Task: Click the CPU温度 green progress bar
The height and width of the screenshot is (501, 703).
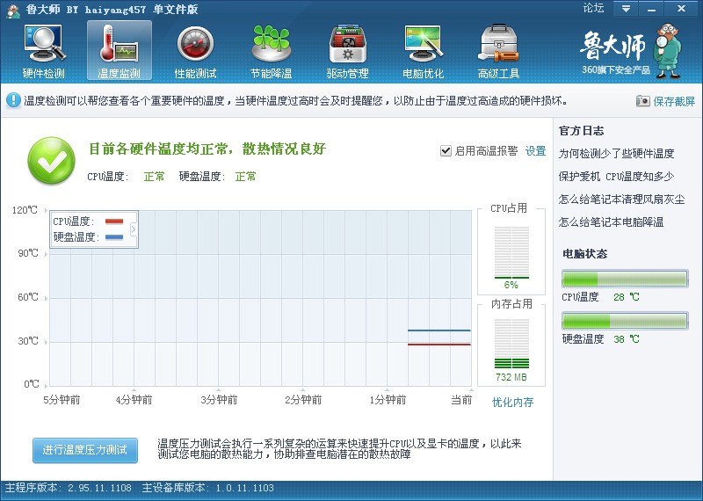Action: tap(625, 279)
